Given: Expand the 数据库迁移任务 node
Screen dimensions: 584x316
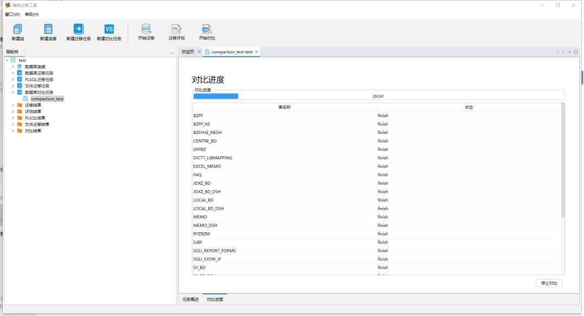Looking at the screenshot, I should [13, 73].
